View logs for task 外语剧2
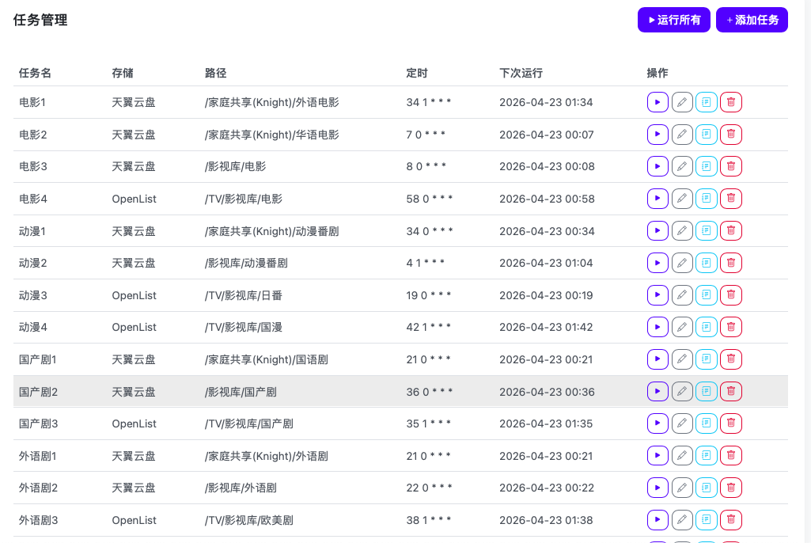Screen dimensions: 811x543 (707, 488)
